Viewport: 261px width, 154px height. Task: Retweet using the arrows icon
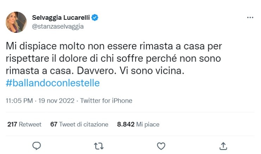[x=99, y=146]
